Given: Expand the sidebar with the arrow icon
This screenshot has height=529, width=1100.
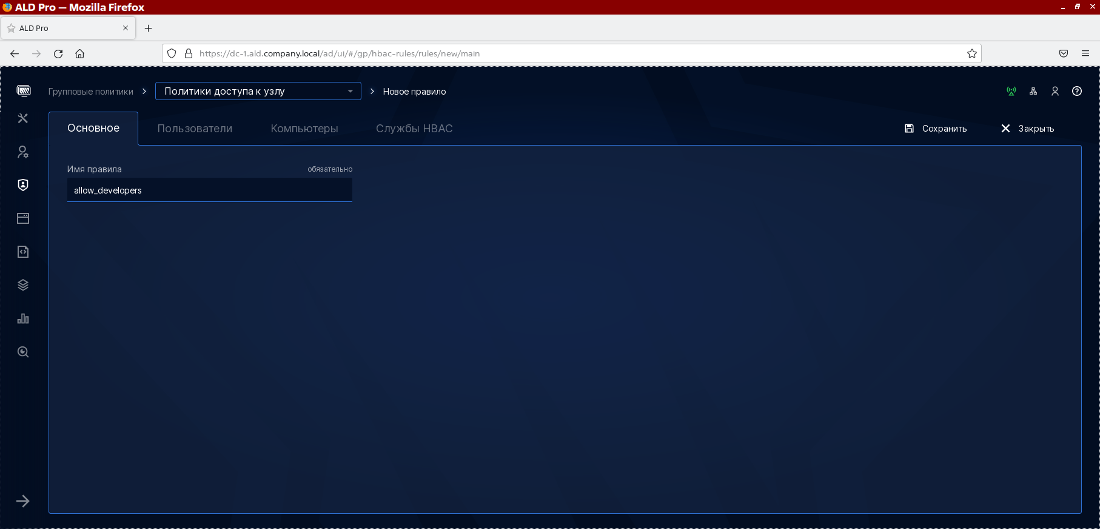Looking at the screenshot, I should (23, 501).
